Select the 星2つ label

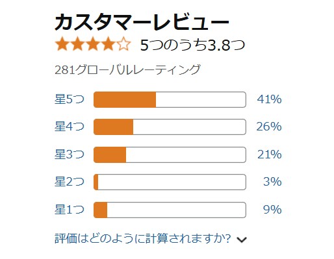tap(70, 182)
